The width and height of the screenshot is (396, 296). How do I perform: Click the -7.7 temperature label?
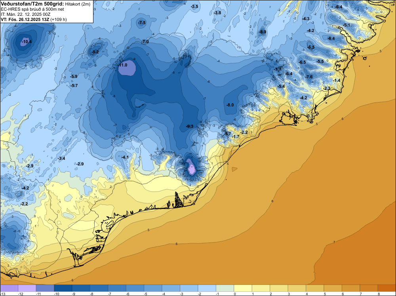pos(278,69)
